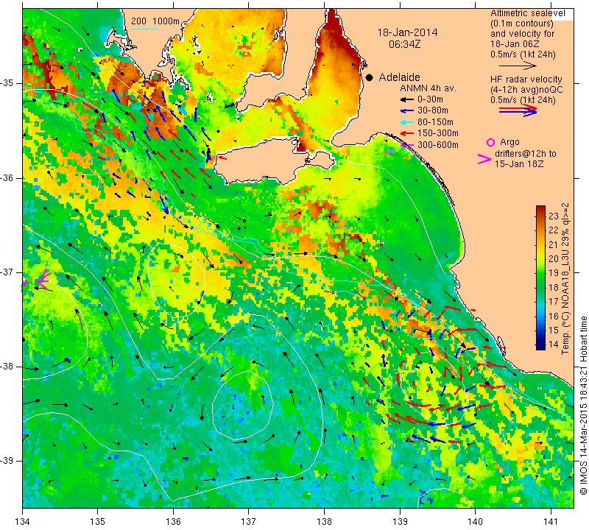Viewport: 589px width, 530px height.
Task: Click the cyan bathymetry line under 200 1000m
Action: click(x=145, y=29)
